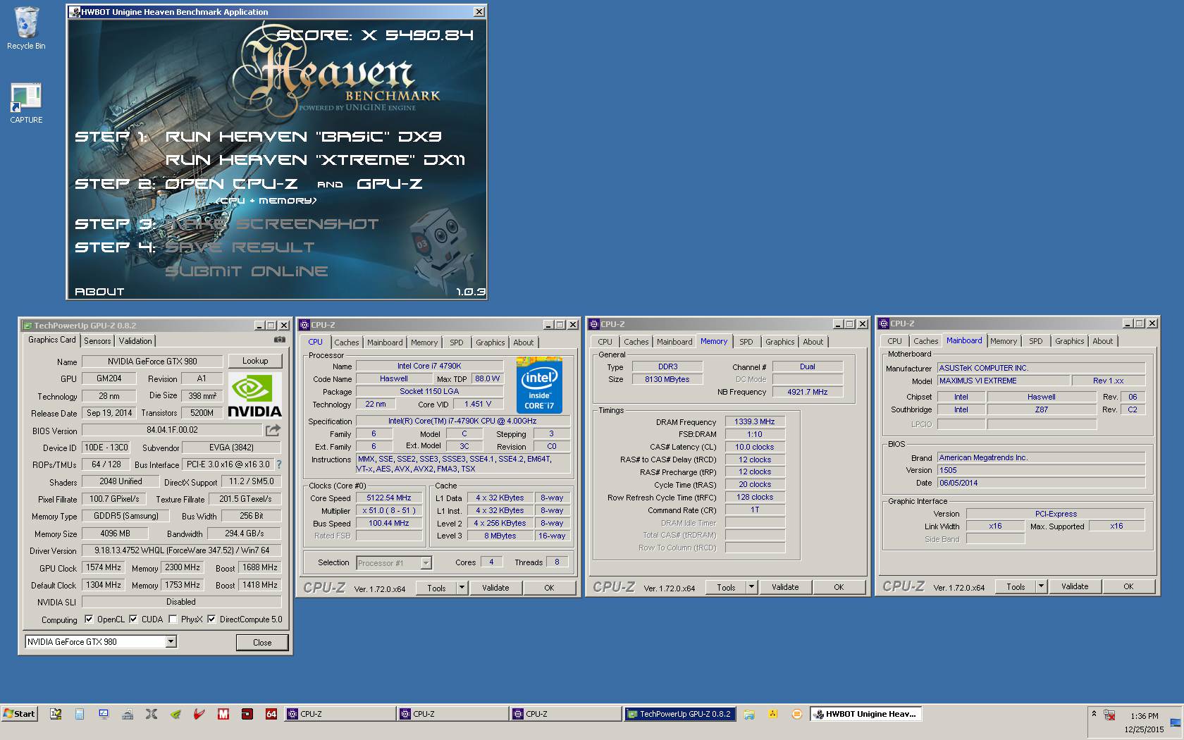Open the calculator icon in the quick launch

pyautogui.click(x=80, y=714)
